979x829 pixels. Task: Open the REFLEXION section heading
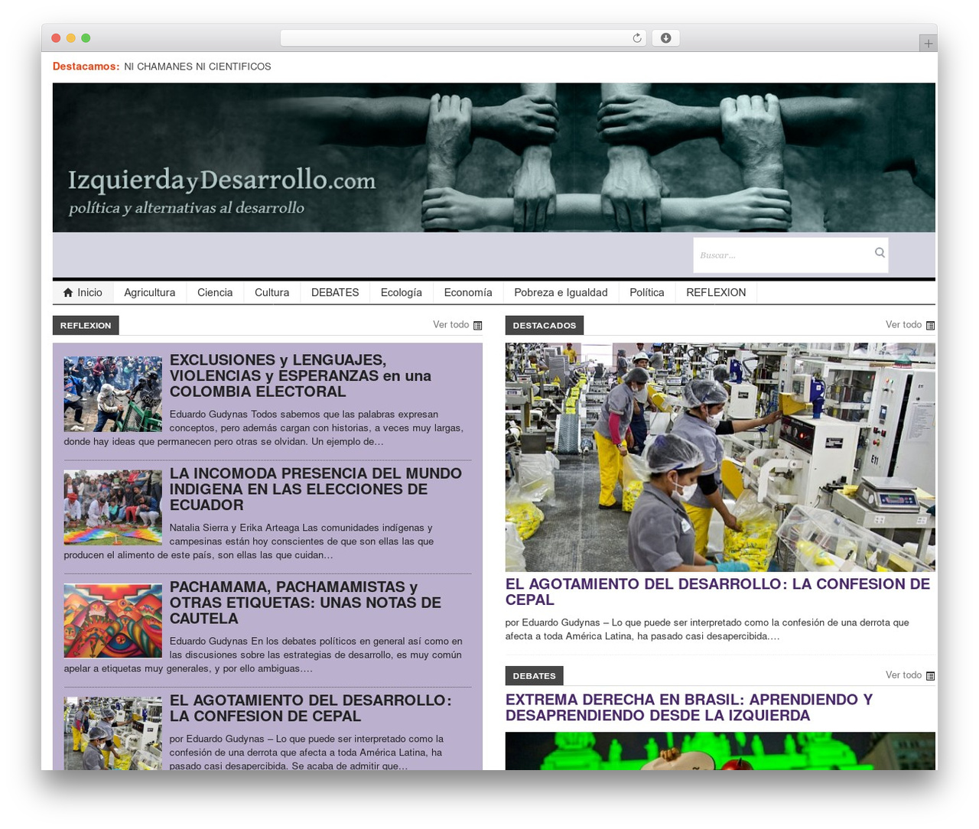click(x=86, y=325)
